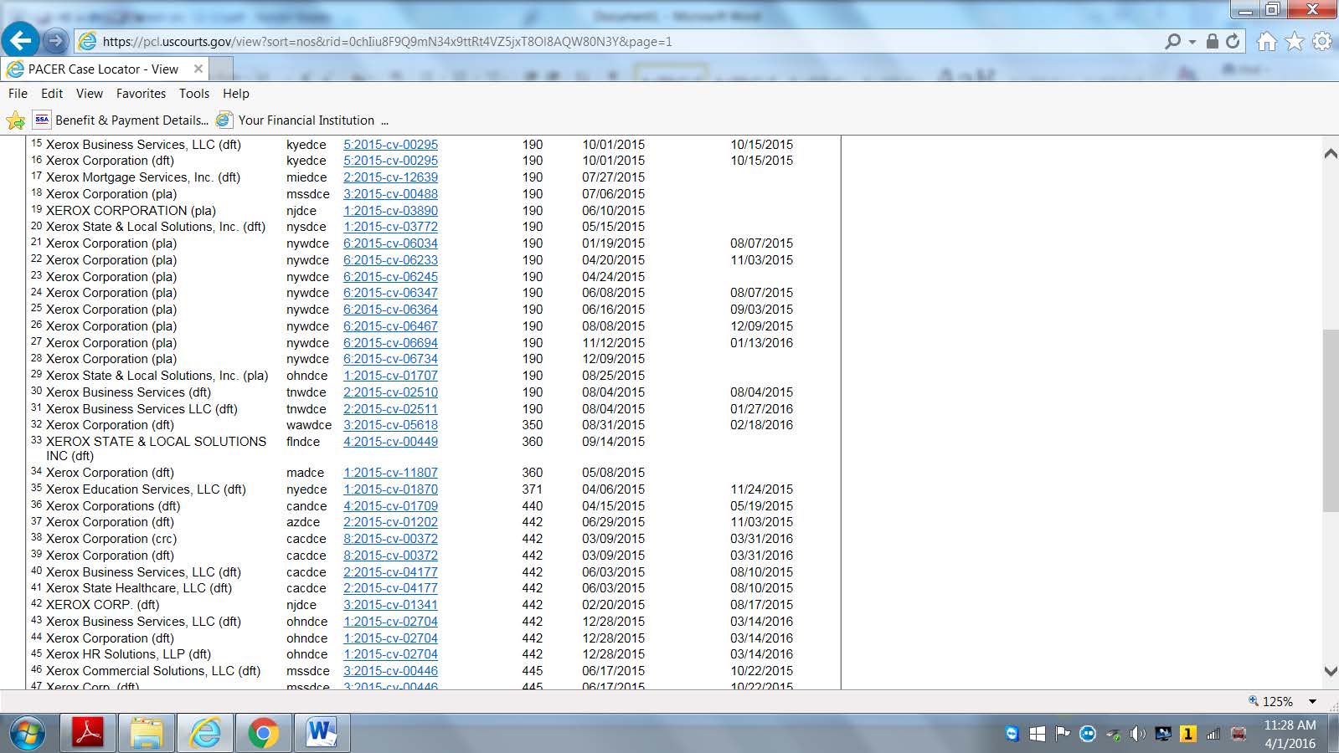Open the Edit menu
This screenshot has height=753, width=1339.
point(52,94)
